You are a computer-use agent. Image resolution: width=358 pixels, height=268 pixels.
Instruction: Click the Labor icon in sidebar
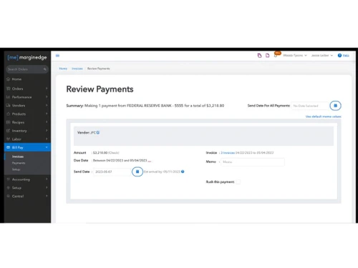click(x=8, y=139)
